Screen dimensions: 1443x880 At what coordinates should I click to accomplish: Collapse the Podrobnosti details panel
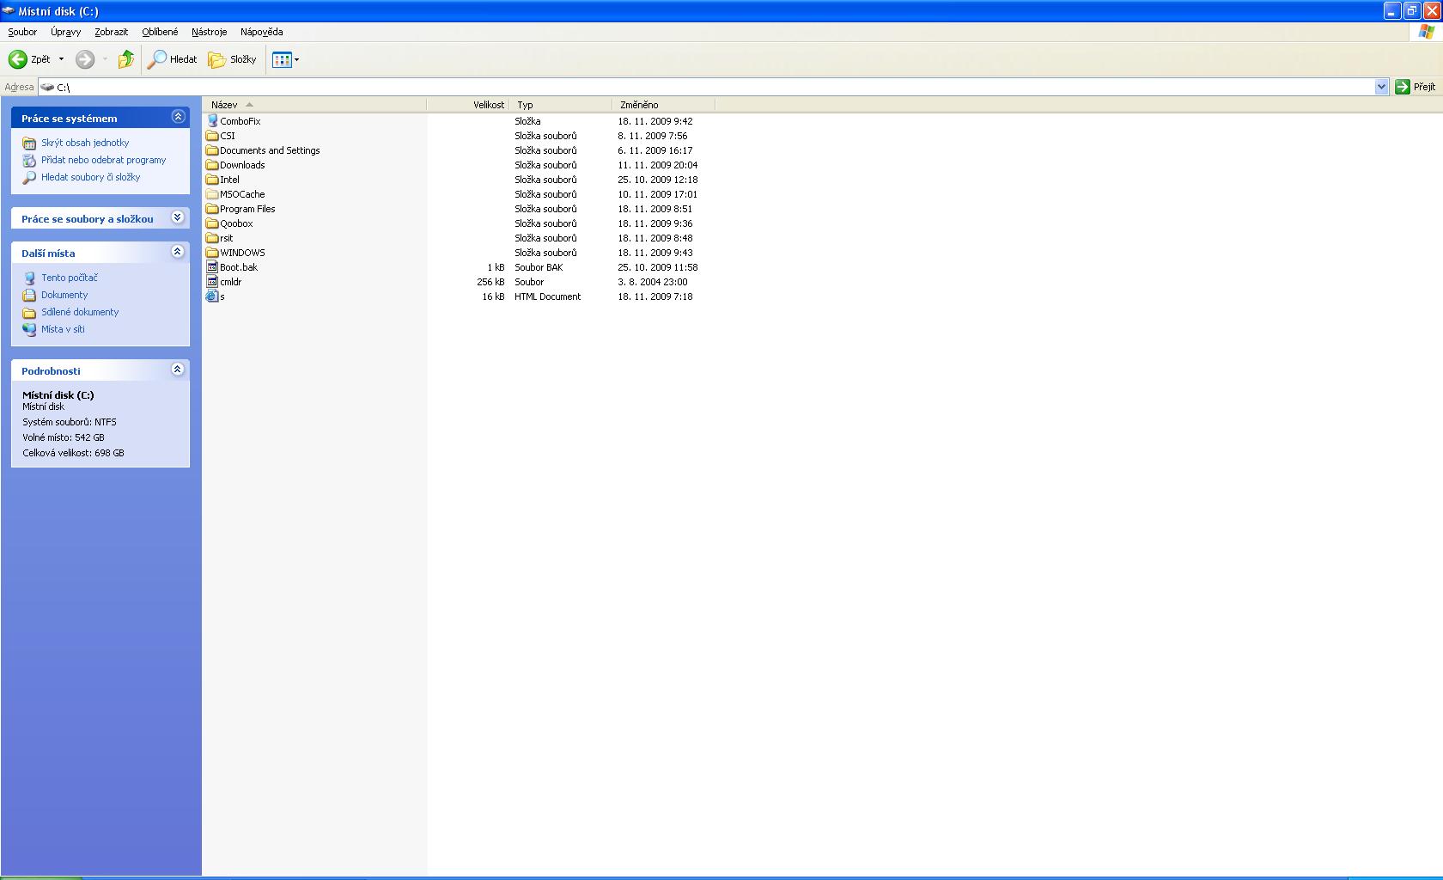[178, 370]
